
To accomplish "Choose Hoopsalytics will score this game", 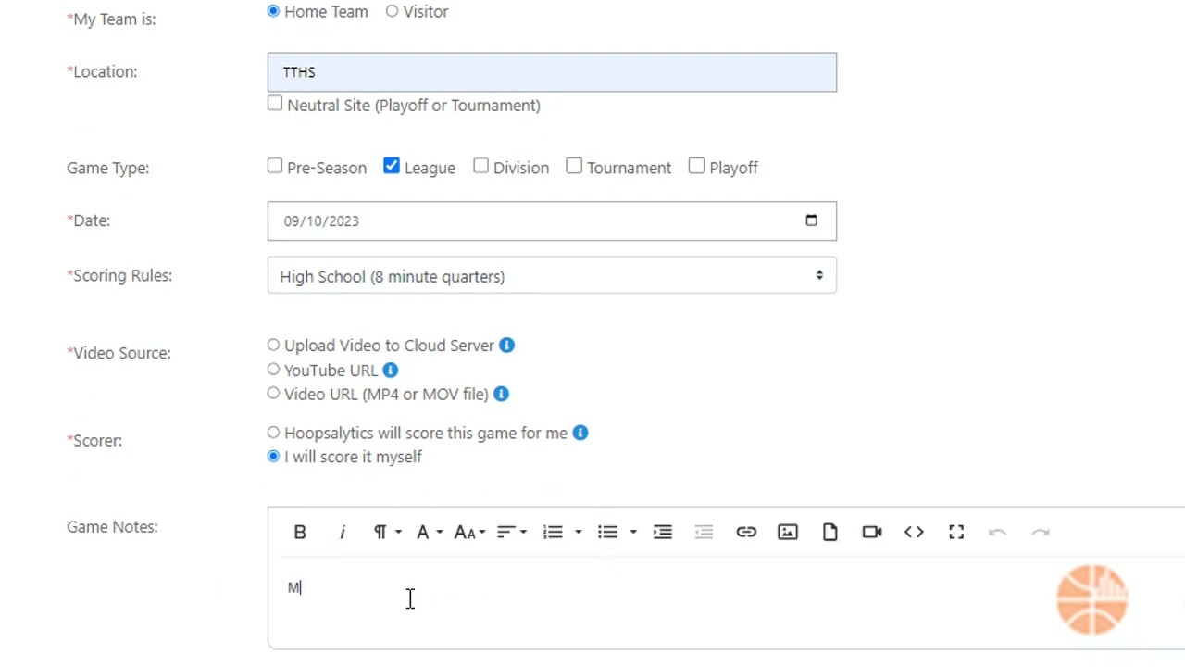I will coord(273,433).
